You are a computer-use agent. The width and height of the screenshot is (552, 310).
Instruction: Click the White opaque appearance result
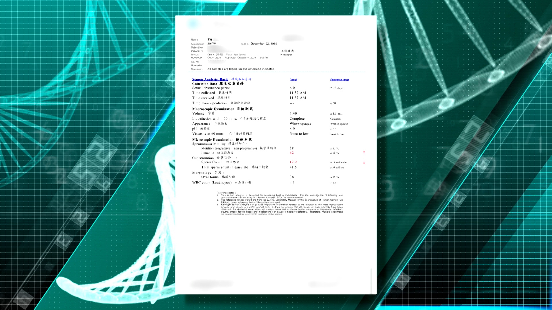pyautogui.click(x=300, y=124)
